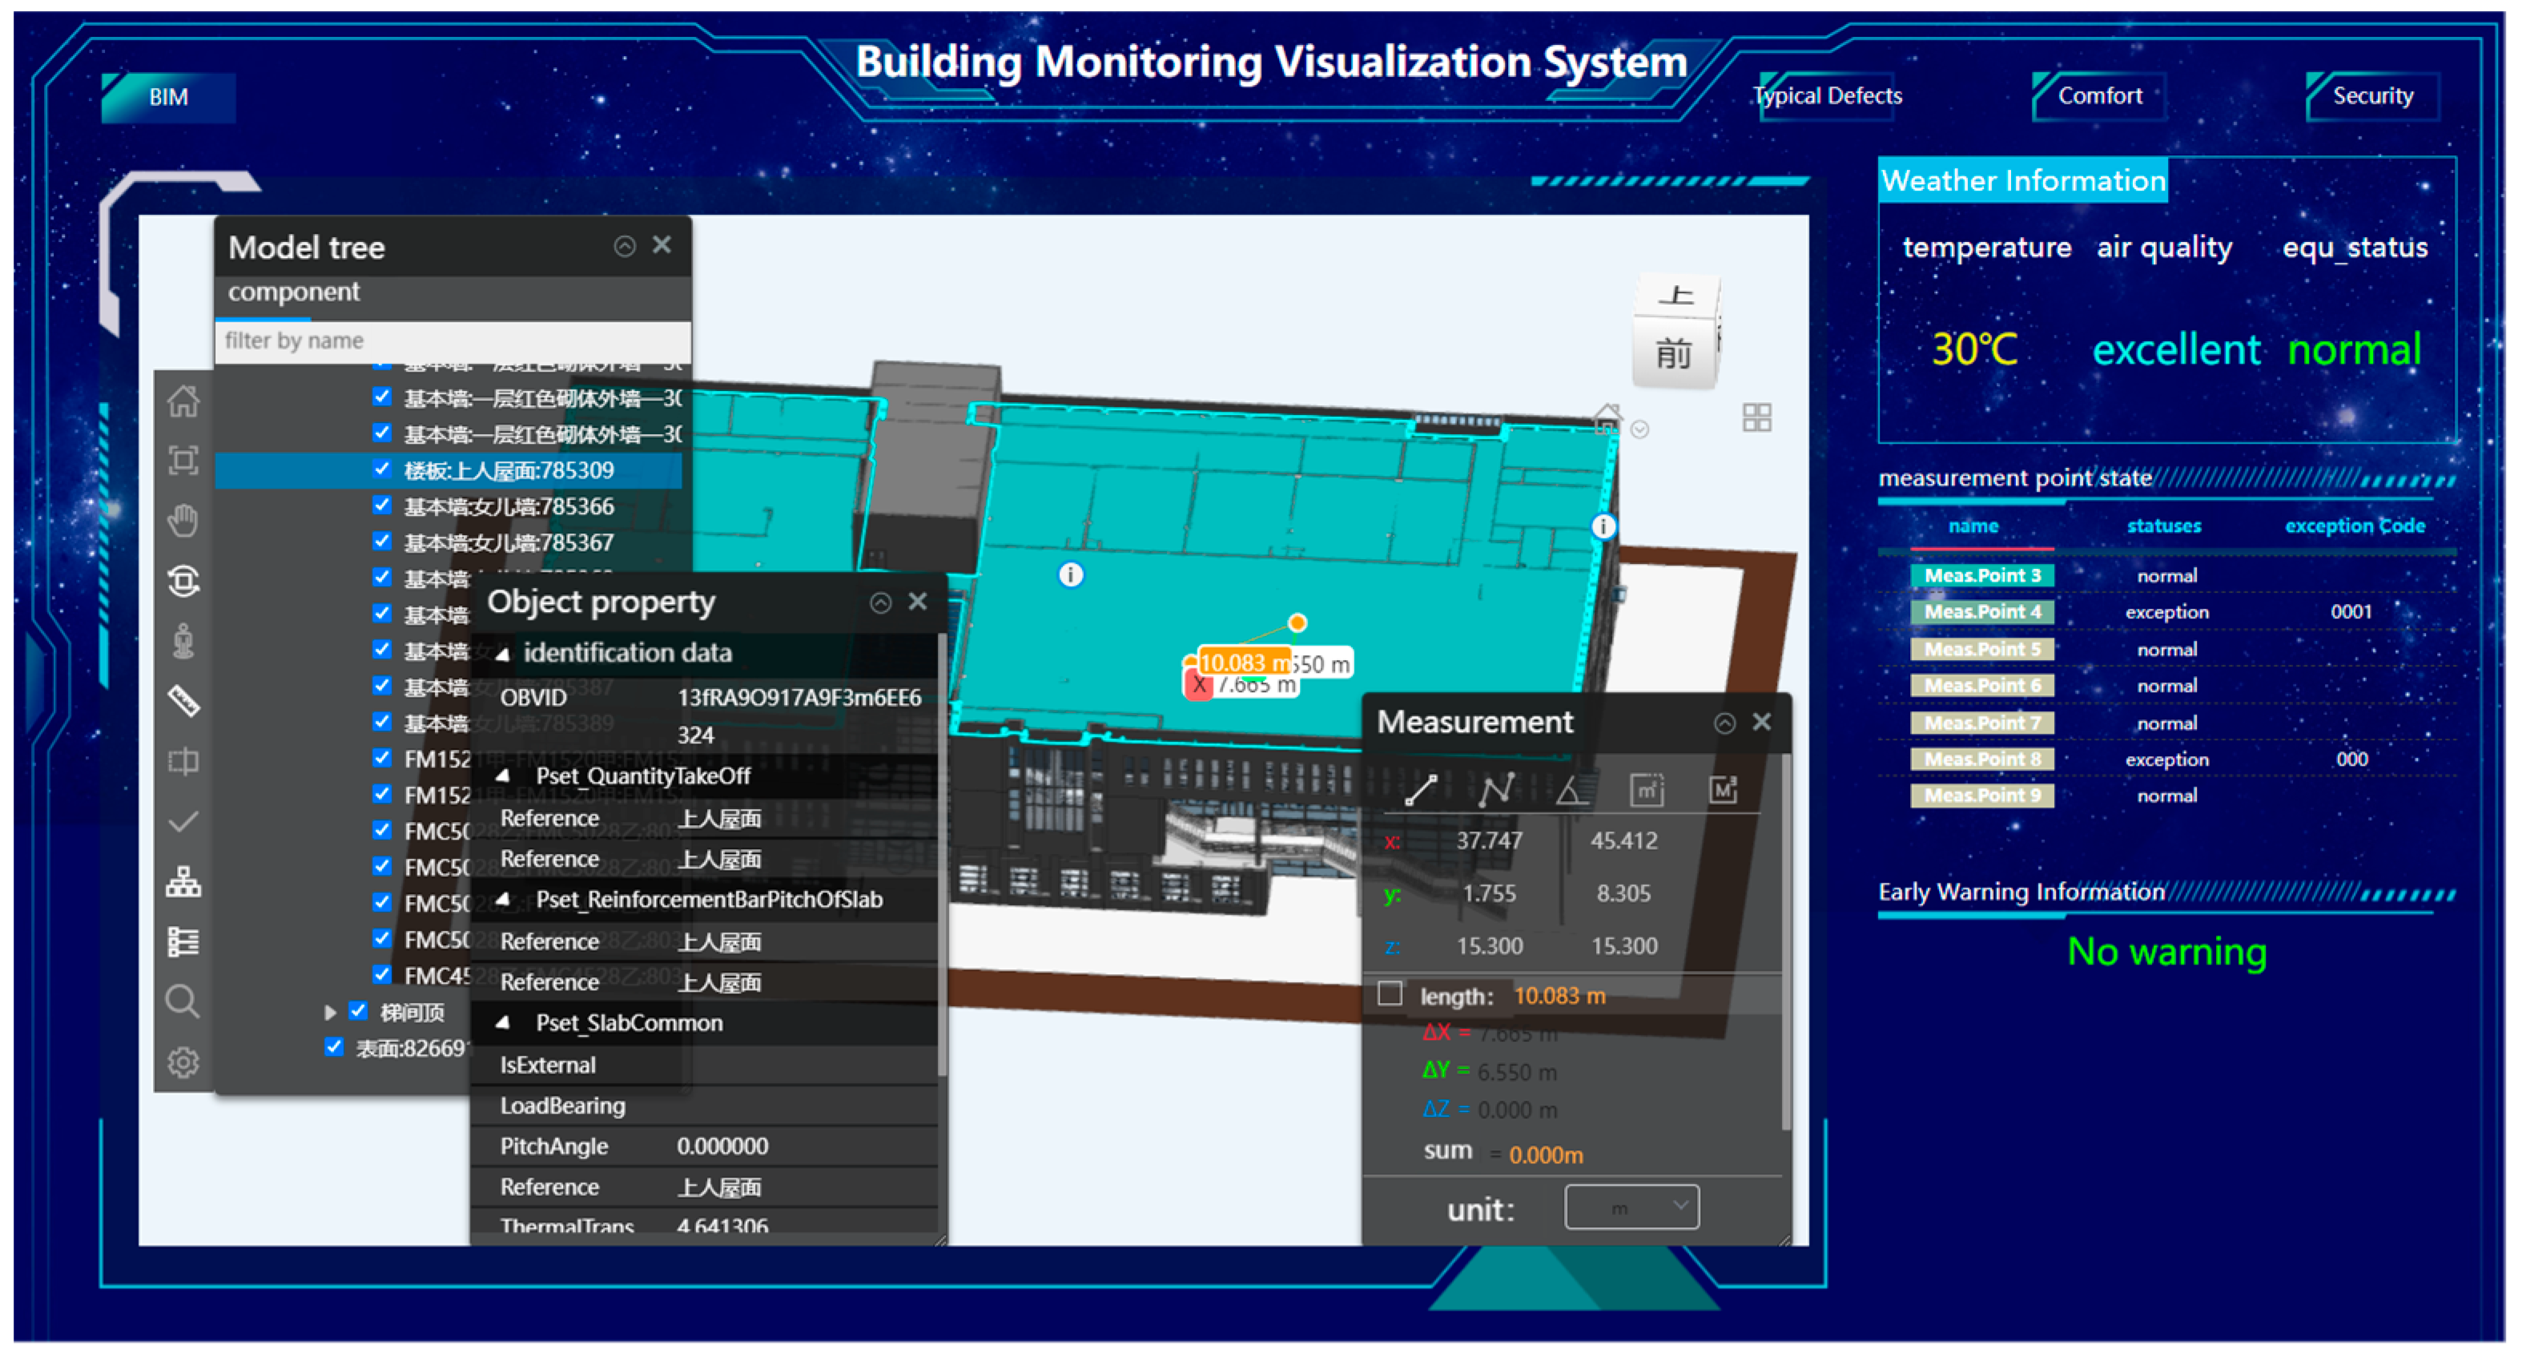Image resolution: width=2522 pixels, height=1365 pixels.
Task: Select the Pan hand tool
Action: (183, 521)
